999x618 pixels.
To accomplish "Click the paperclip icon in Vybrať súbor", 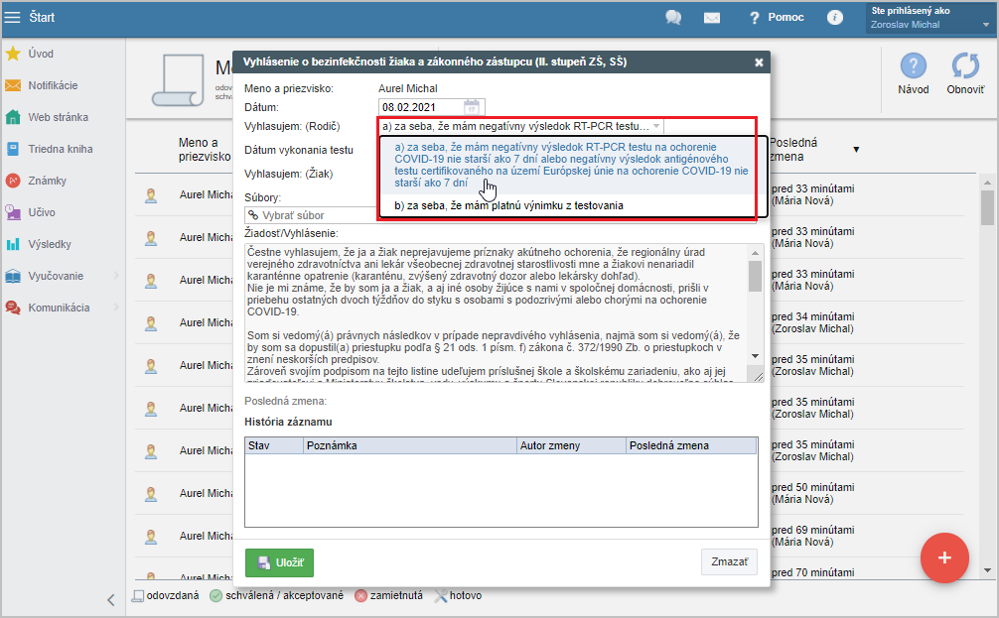I will tap(253, 215).
